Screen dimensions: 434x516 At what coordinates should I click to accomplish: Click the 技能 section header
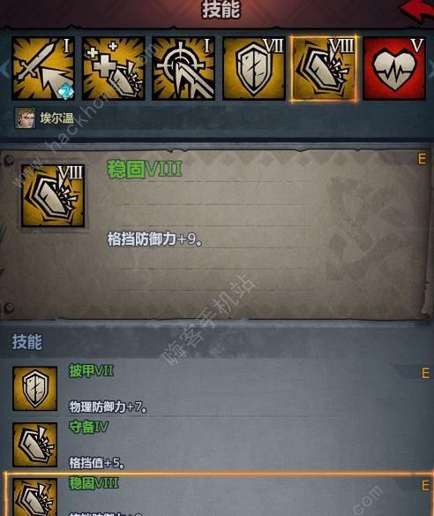[x=27, y=342]
